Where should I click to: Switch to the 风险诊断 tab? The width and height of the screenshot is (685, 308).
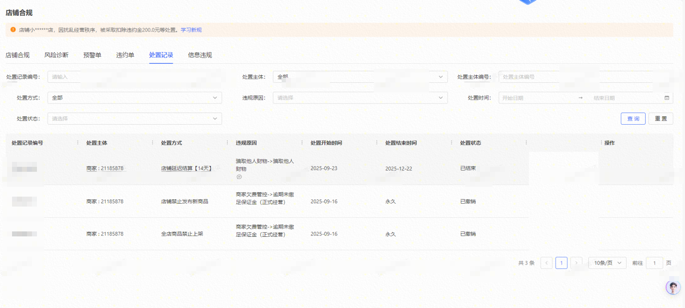[56, 55]
